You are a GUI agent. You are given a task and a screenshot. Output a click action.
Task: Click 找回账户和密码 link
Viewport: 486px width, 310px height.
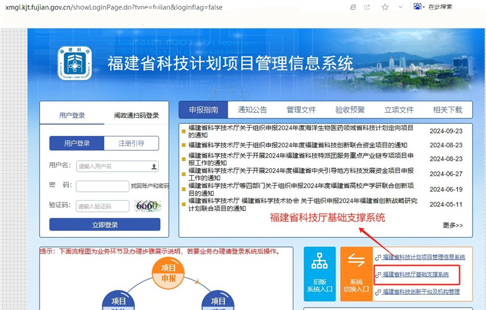(x=149, y=186)
